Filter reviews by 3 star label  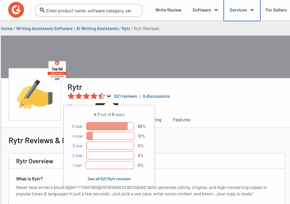(x=78, y=146)
